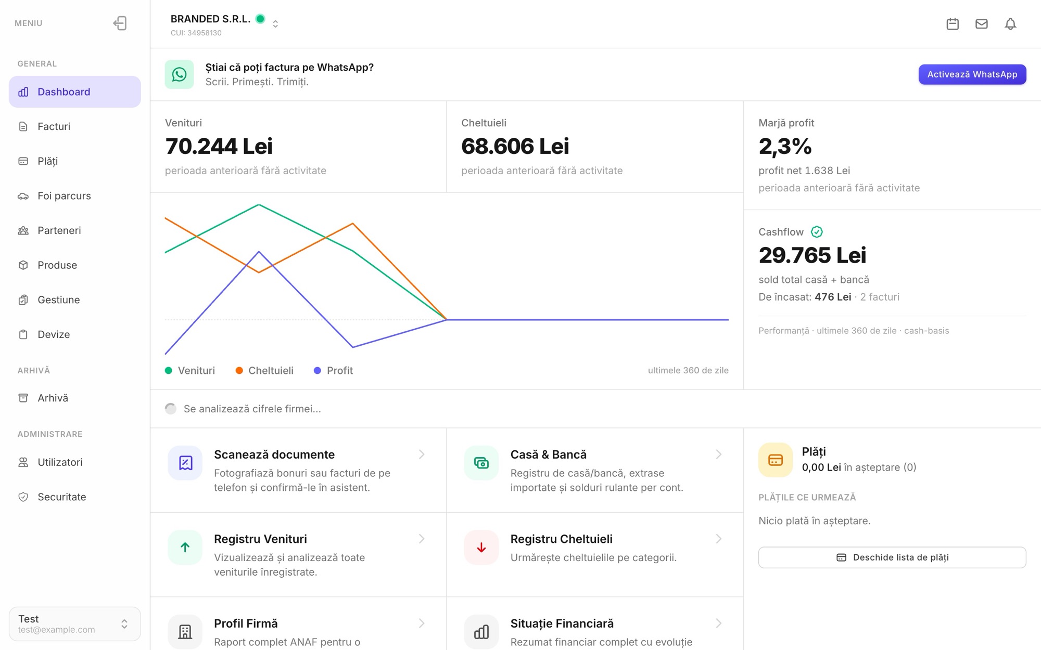The image size is (1041, 650).
Task: Open the Test user account dropdown
Action: [75, 623]
